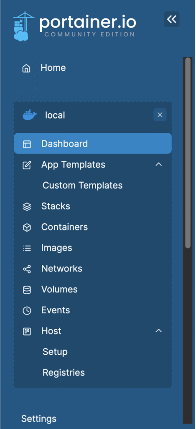Screen dimensions: 196x429
Task: Click the Stacks layers icon
Action: [27, 207]
